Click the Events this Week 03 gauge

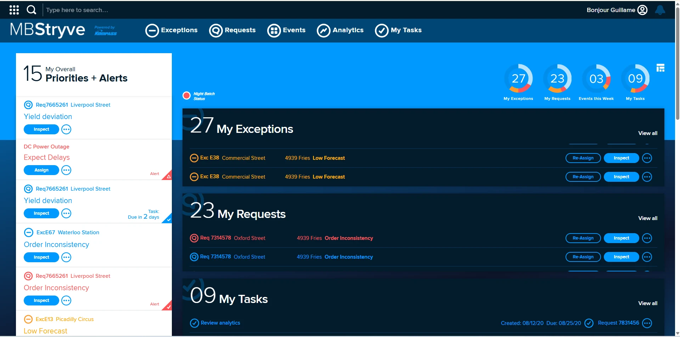click(x=596, y=78)
